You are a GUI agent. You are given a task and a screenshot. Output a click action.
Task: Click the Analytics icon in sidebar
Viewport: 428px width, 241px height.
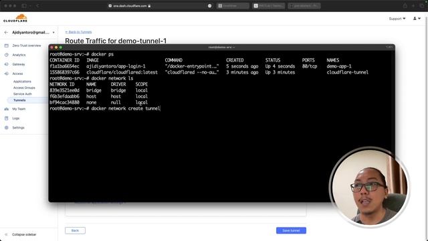tap(7, 55)
